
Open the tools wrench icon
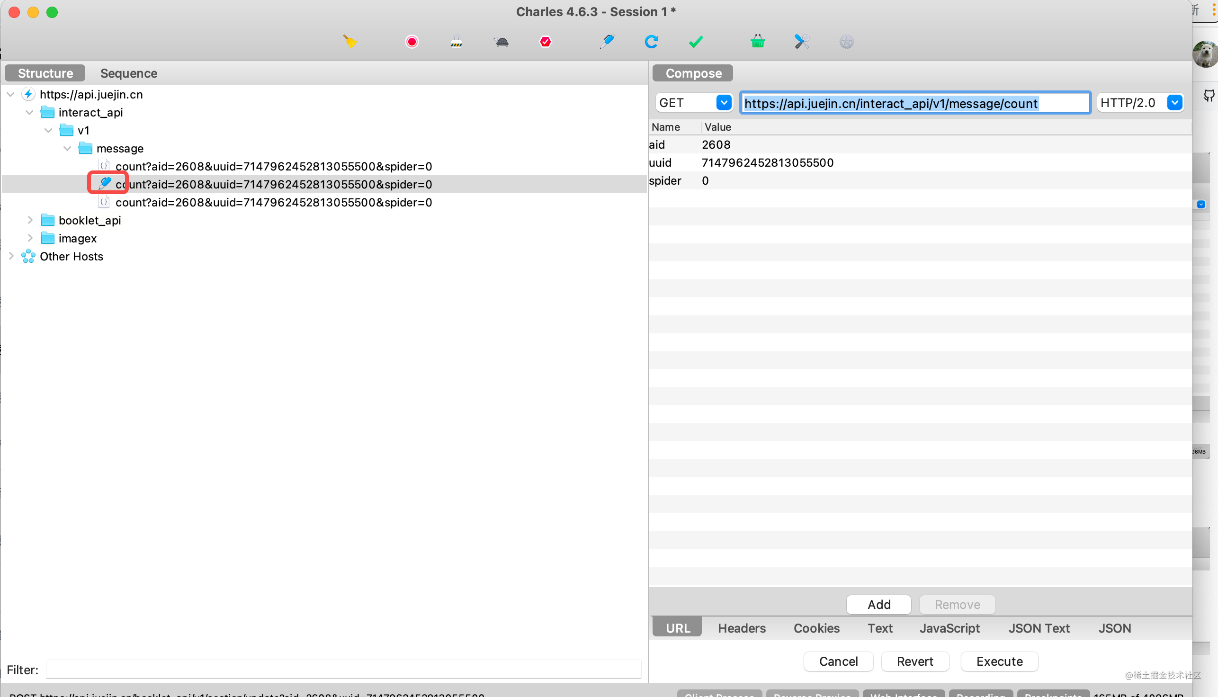(802, 42)
